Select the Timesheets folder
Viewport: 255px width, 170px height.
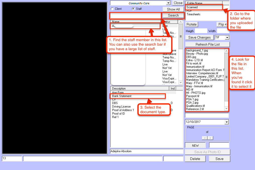(x=193, y=14)
